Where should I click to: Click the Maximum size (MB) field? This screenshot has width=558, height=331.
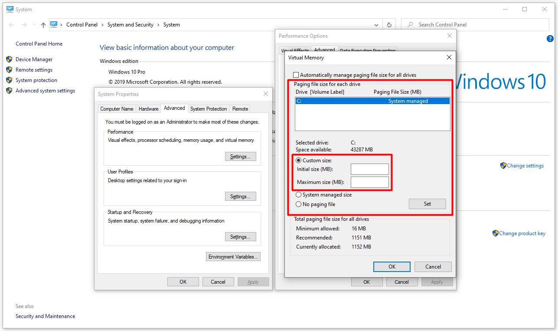tap(370, 182)
